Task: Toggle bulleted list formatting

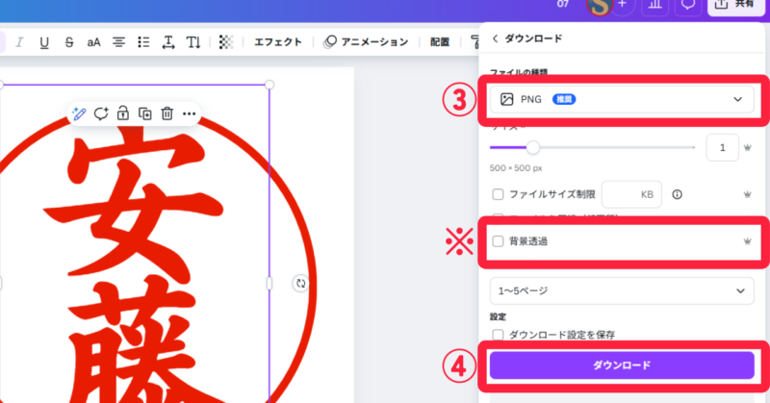Action: 143,42
